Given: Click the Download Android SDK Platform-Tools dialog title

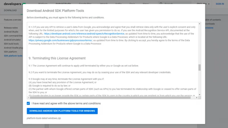Looking at the screenshot, I should (x=55, y=11).
